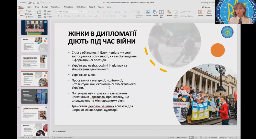Viewport: 256px width, 139px height.
Task: Click the New Slide icon
Action: [39, 12]
